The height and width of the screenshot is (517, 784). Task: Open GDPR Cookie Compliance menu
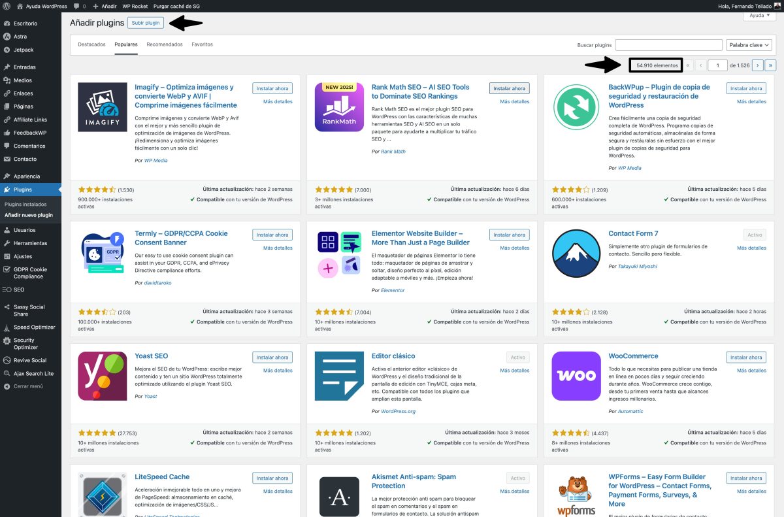[31, 273]
